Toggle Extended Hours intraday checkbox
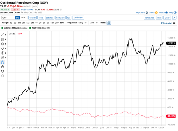This screenshot has width=178, height=131. pyautogui.click(x=3, y=28)
